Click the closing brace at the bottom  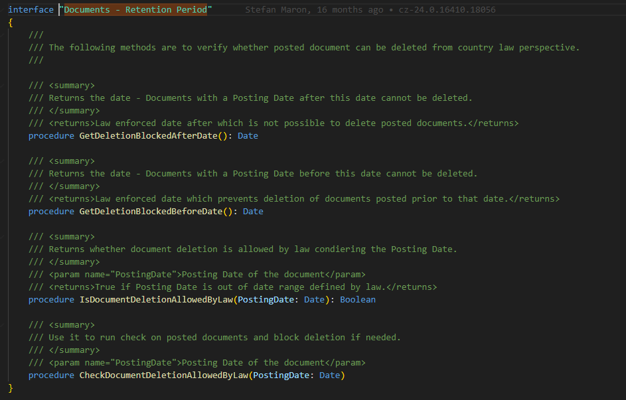[10, 387]
